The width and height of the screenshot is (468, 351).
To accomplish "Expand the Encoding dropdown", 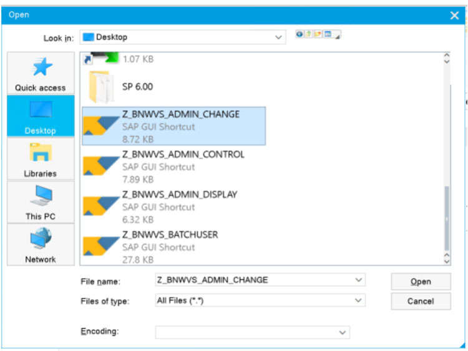I will (x=341, y=332).
